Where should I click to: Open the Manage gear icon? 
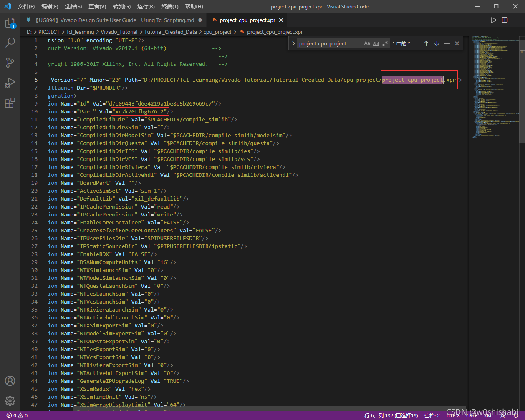(x=10, y=401)
